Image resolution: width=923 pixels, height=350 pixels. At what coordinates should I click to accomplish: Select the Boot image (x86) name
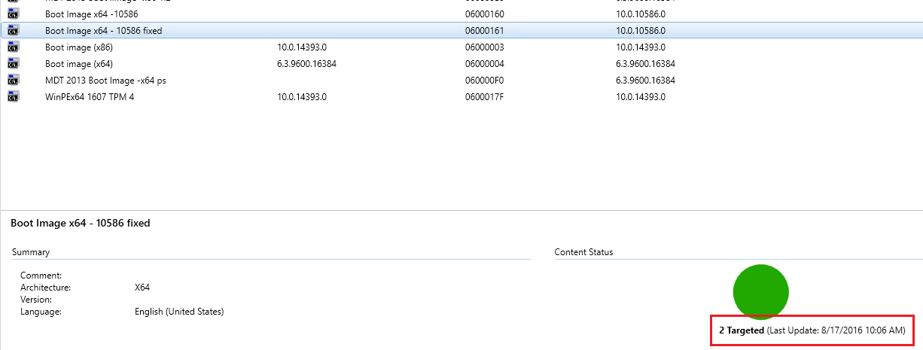click(x=79, y=47)
